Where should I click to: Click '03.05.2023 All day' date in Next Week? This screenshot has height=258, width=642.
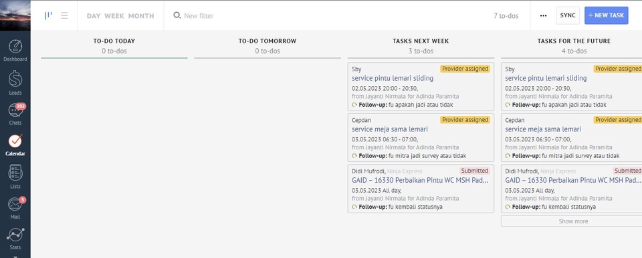377,190
